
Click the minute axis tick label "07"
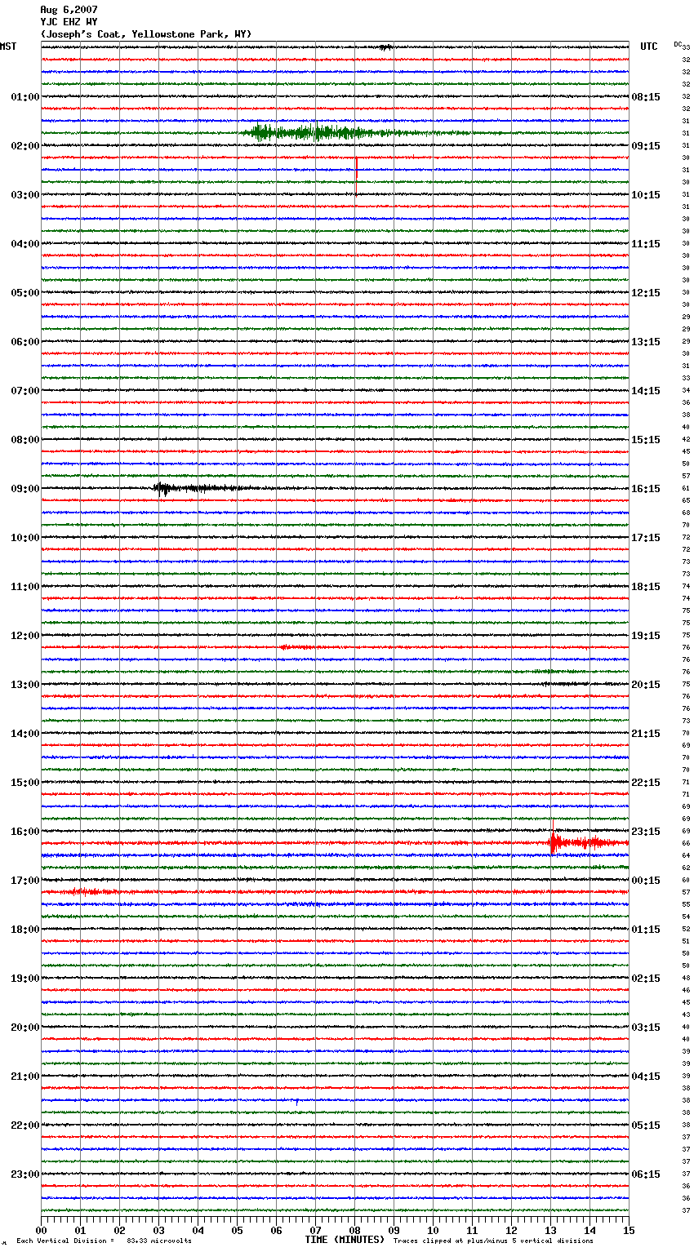[x=315, y=1230]
